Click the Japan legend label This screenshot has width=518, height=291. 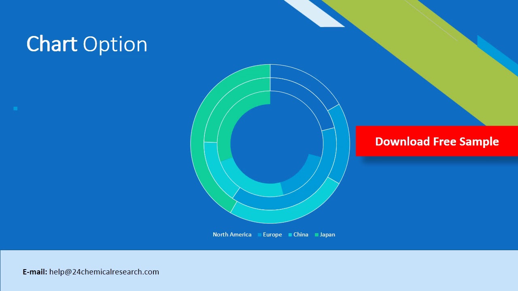pos(327,234)
